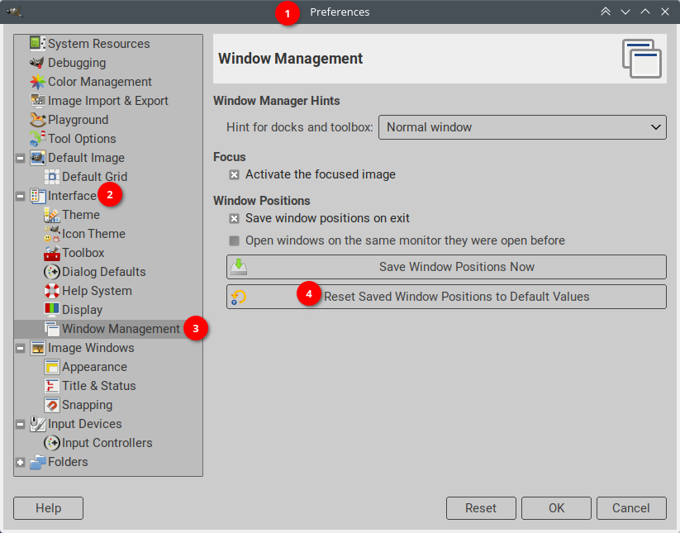
Task: Select the Display entry label
Action: (x=82, y=310)
